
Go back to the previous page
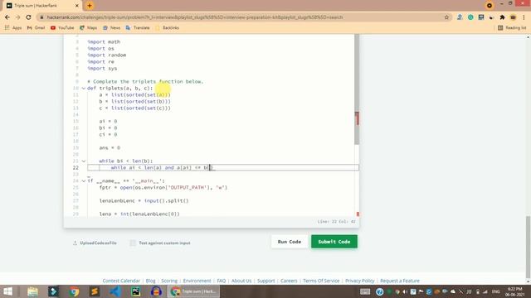7,17
